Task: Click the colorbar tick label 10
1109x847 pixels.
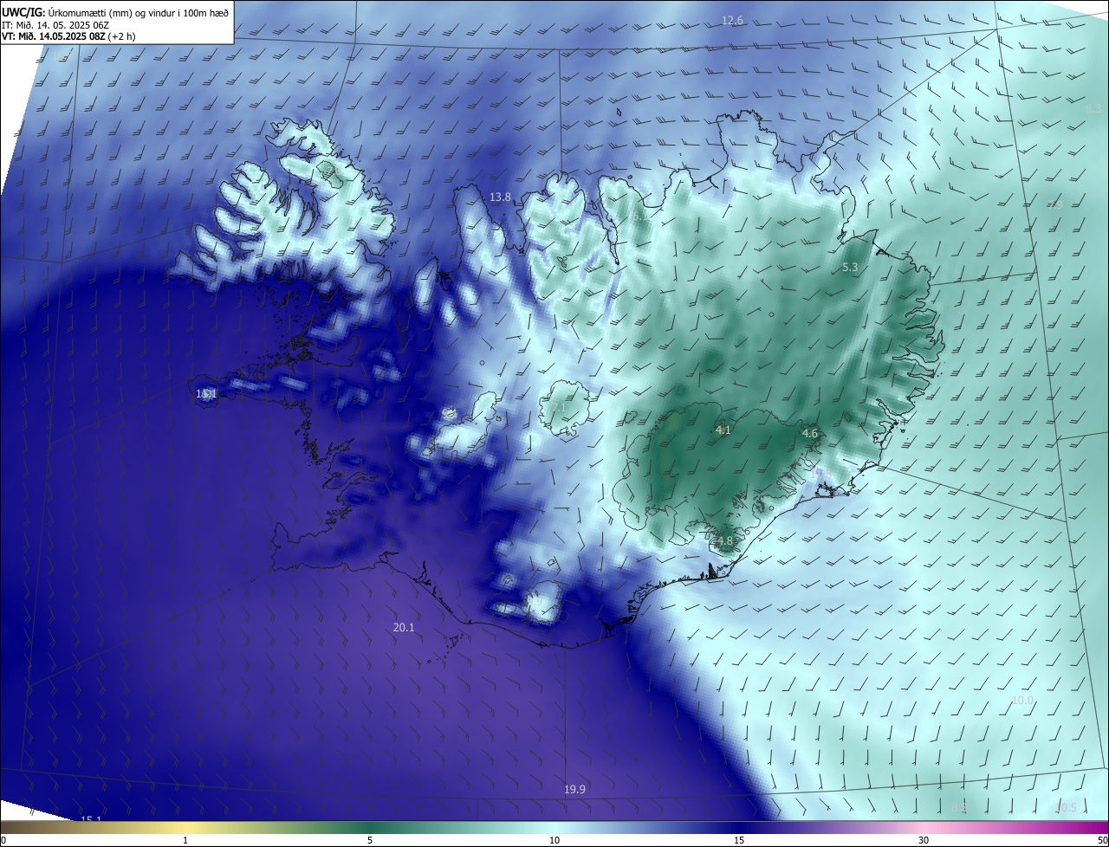Action: pos(554,840)
